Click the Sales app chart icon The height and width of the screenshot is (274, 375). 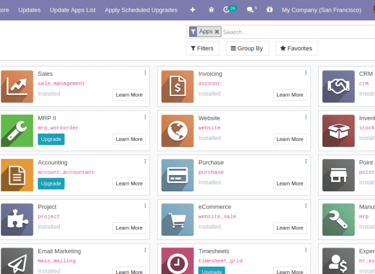click(x=17, y=87)
